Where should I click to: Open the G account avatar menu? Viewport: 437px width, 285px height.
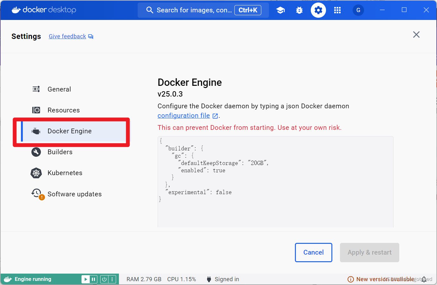click(x=358, y=10)
